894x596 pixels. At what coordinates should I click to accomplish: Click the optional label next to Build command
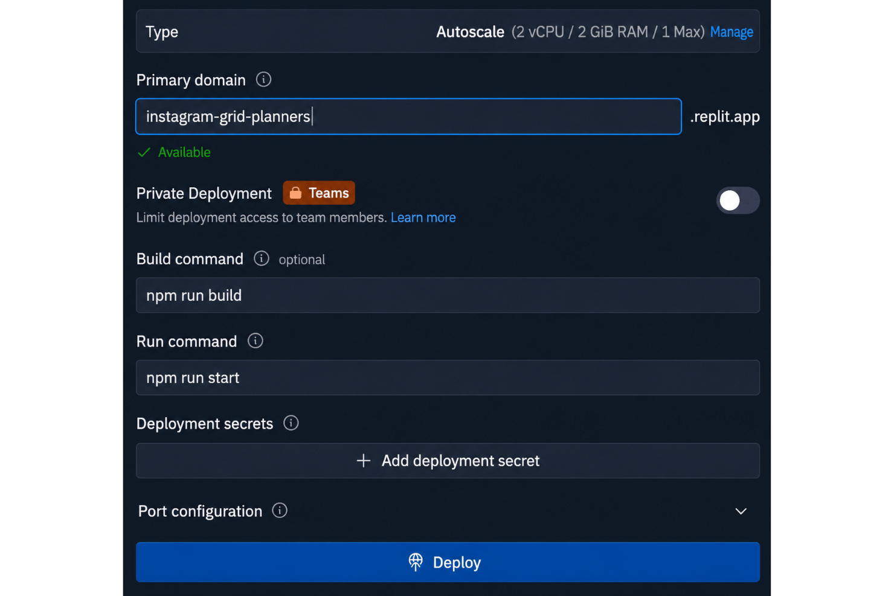(302, 260)
